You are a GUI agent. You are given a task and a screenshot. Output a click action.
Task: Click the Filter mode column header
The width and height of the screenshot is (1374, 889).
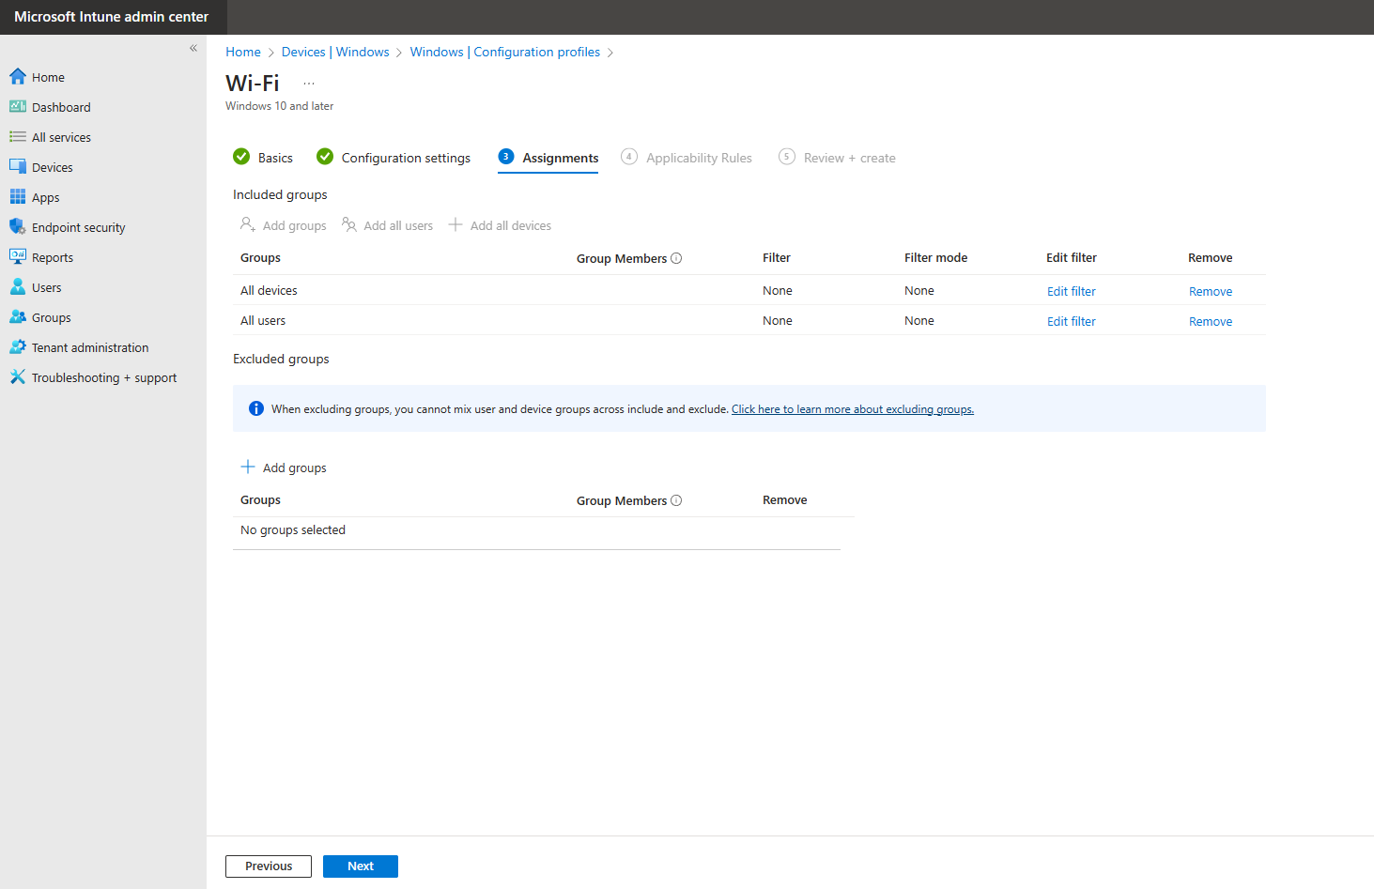coord(935,257)
